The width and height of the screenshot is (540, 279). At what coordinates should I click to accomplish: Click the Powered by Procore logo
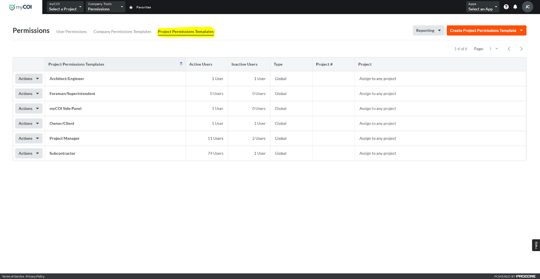[515, 276]
